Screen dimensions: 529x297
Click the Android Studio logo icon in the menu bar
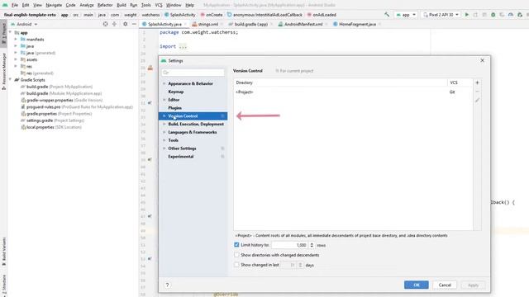coord(5,5)
